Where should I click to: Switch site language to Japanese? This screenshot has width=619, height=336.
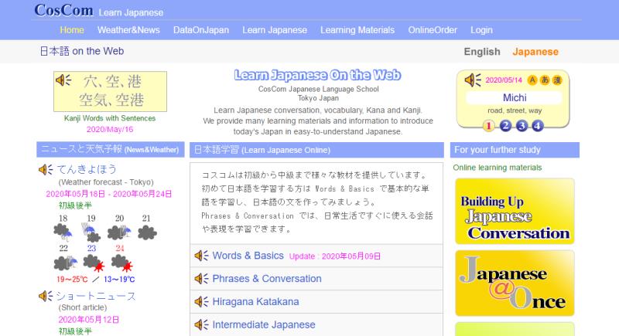[x=535, y=52]
